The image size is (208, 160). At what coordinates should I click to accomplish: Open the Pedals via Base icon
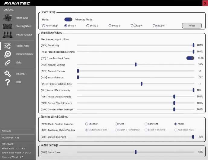click(x=8, y=35)
